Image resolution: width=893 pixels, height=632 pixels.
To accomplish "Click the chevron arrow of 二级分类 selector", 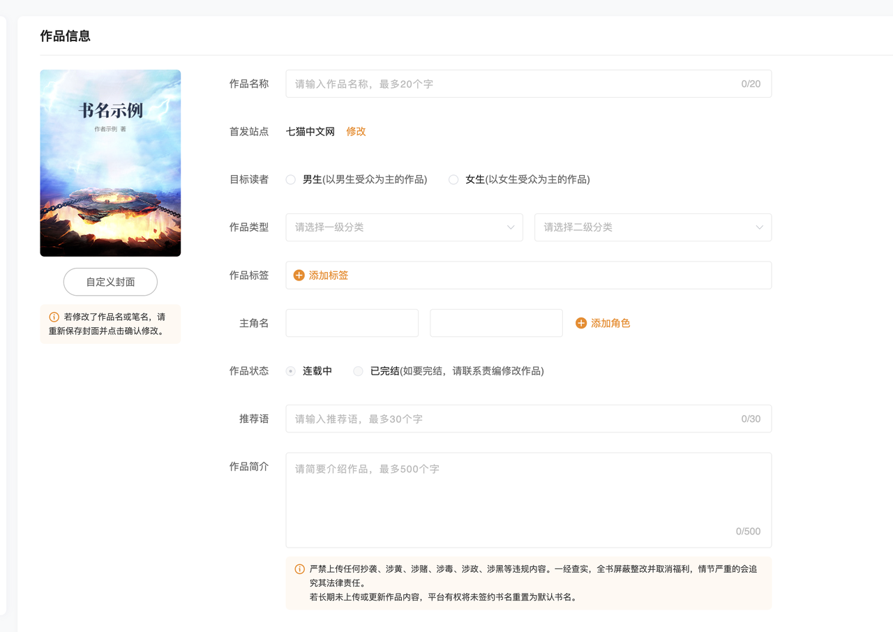I will coord(759,227).
